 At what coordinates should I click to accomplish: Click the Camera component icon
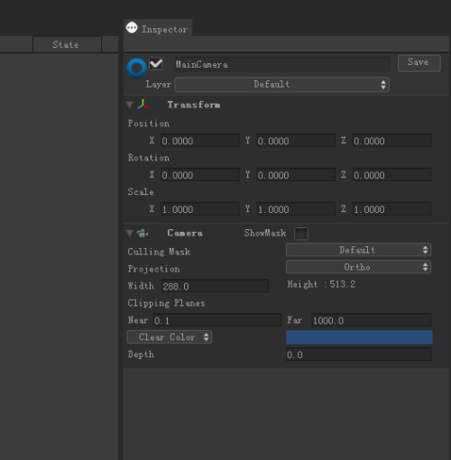(x=143, y=233)
